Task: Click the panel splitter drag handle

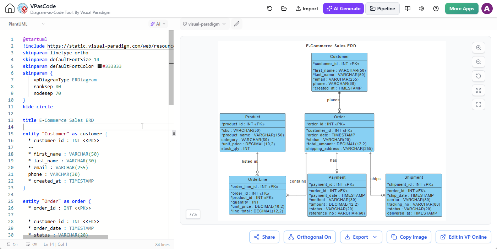Action: pyautogui.click(x=174, y=133)
